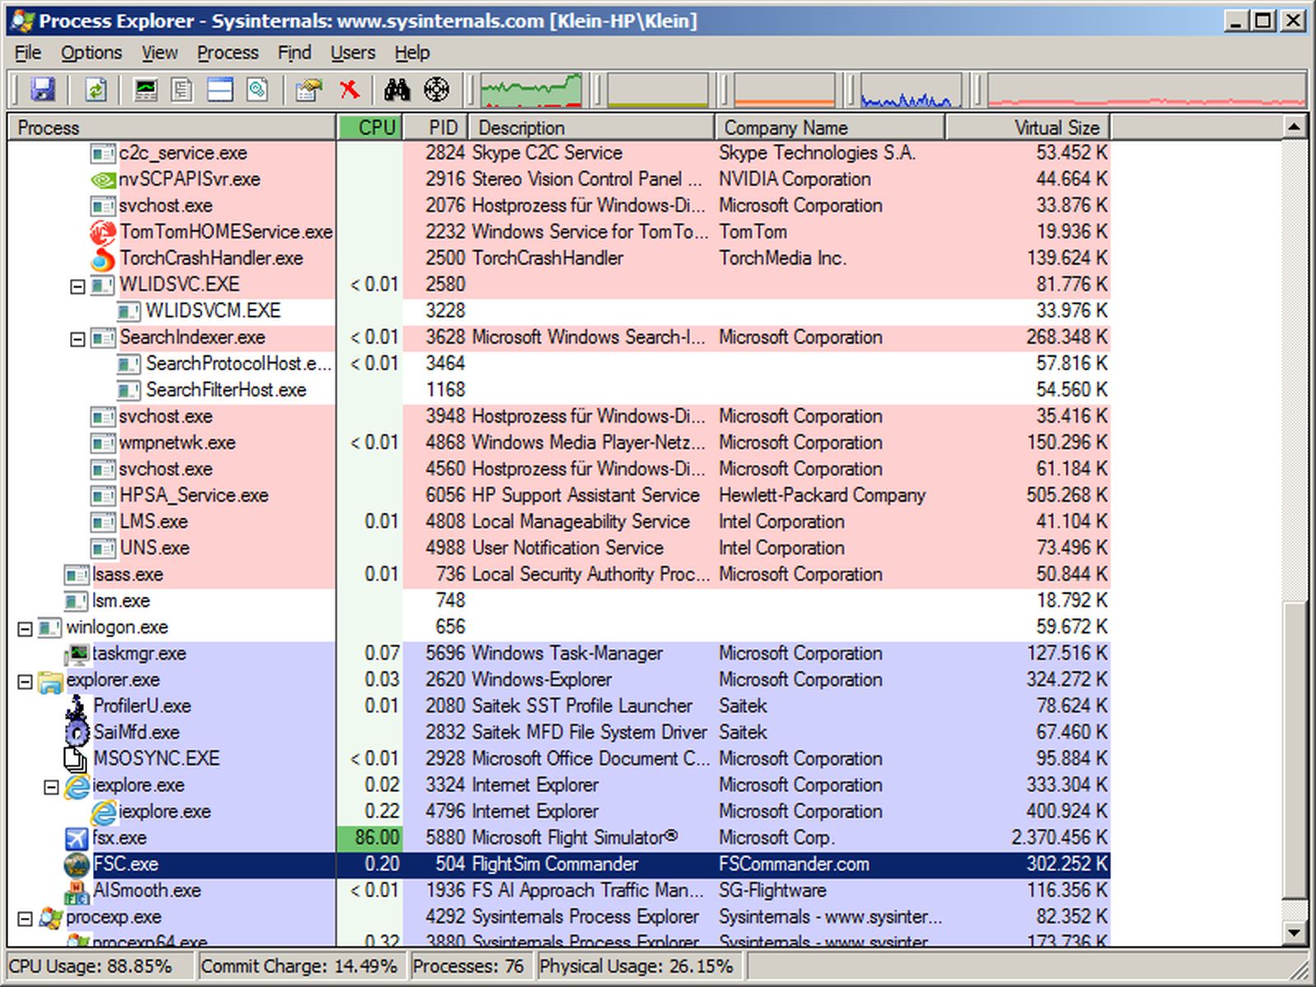The height and width of the screenshot is (987, 1316).
Task: Collapse the explorer.exe tree node
Action: coord(25,681)
